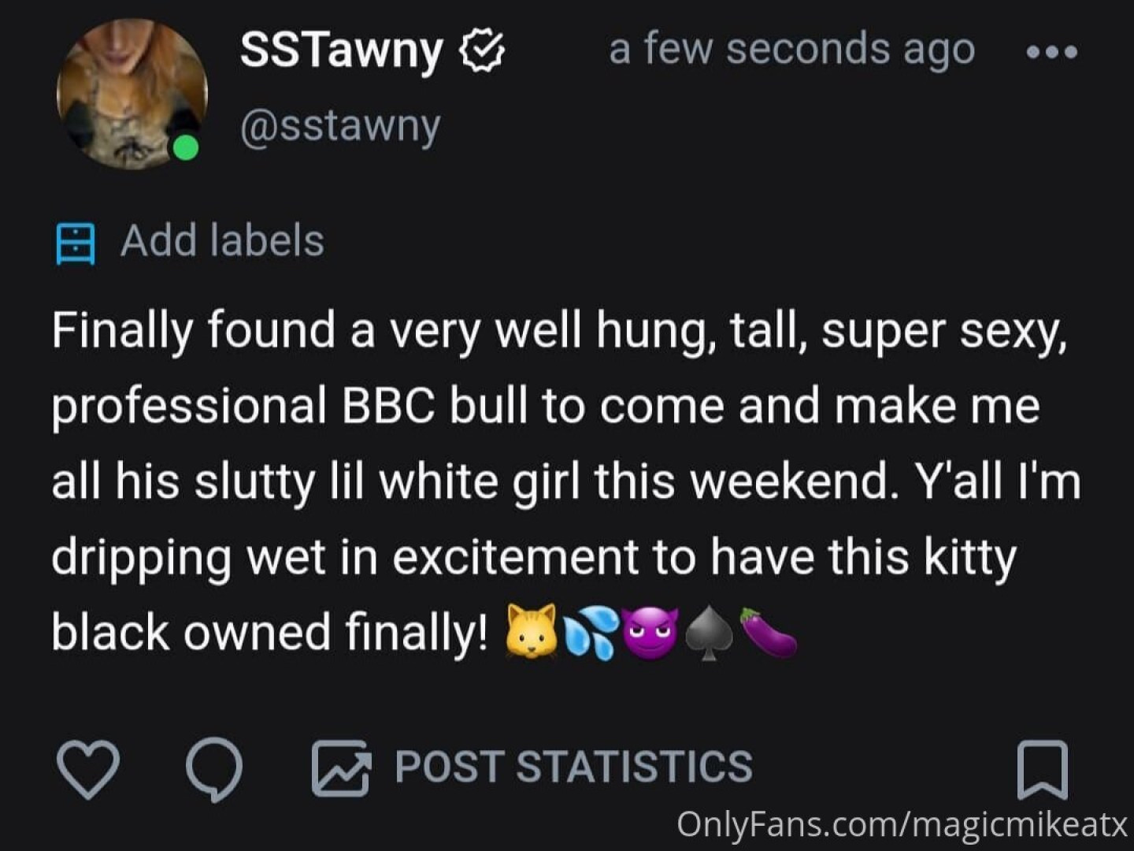Open the SSTawny profile avatar

[x=131, y=93]
